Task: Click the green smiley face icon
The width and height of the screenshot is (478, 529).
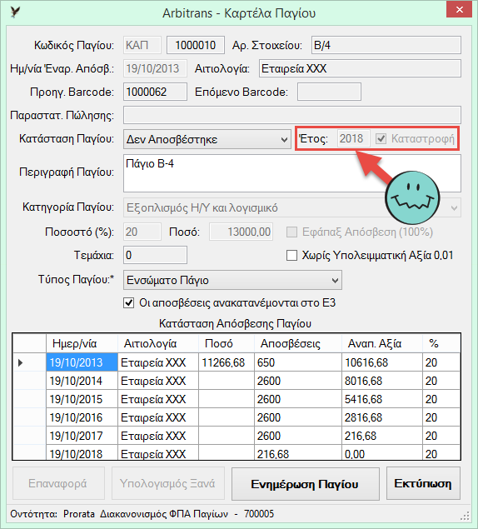Action: (x=412, y=197)
